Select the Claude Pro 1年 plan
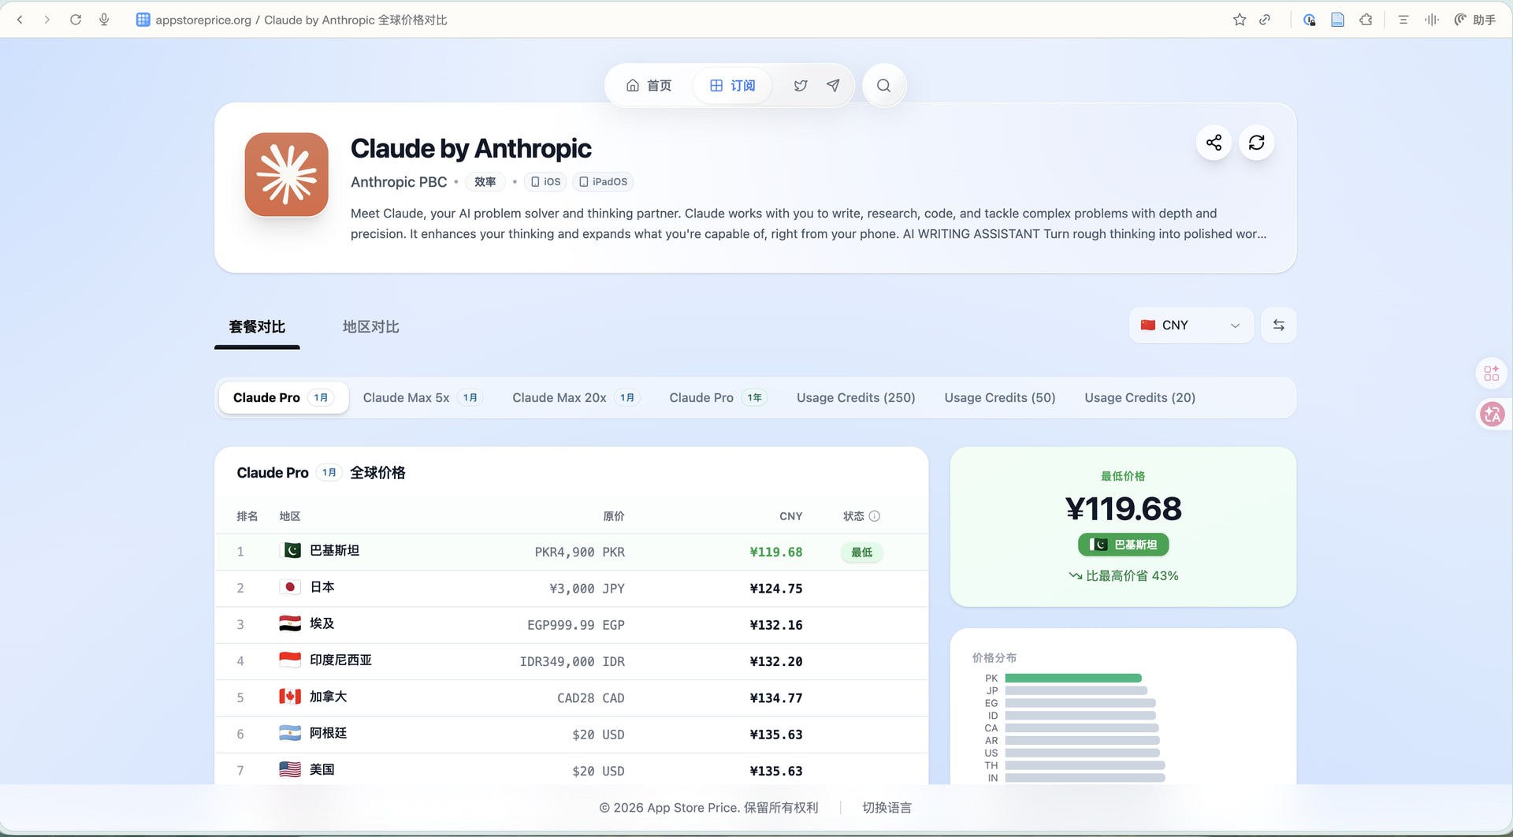Screen dimensions: 1513x837 click(x=717, y=398)
